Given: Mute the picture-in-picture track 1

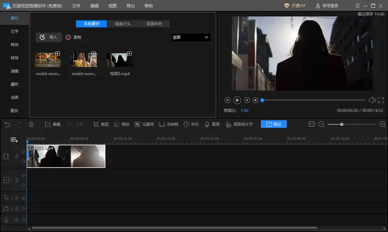Looking at the screenshot, I should [x=24, y=185].
